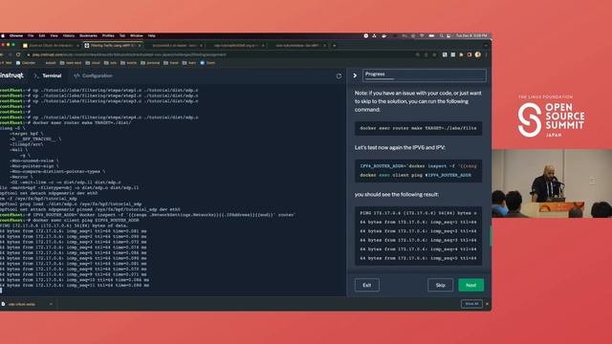This screenshot has width=612, height=344.
Task: Open the tab search dropdown in Chrome's title bar
Action: (486, 46)
